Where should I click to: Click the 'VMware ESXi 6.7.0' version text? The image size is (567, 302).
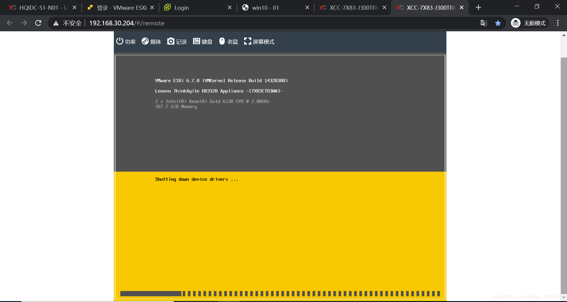point(221,81)
